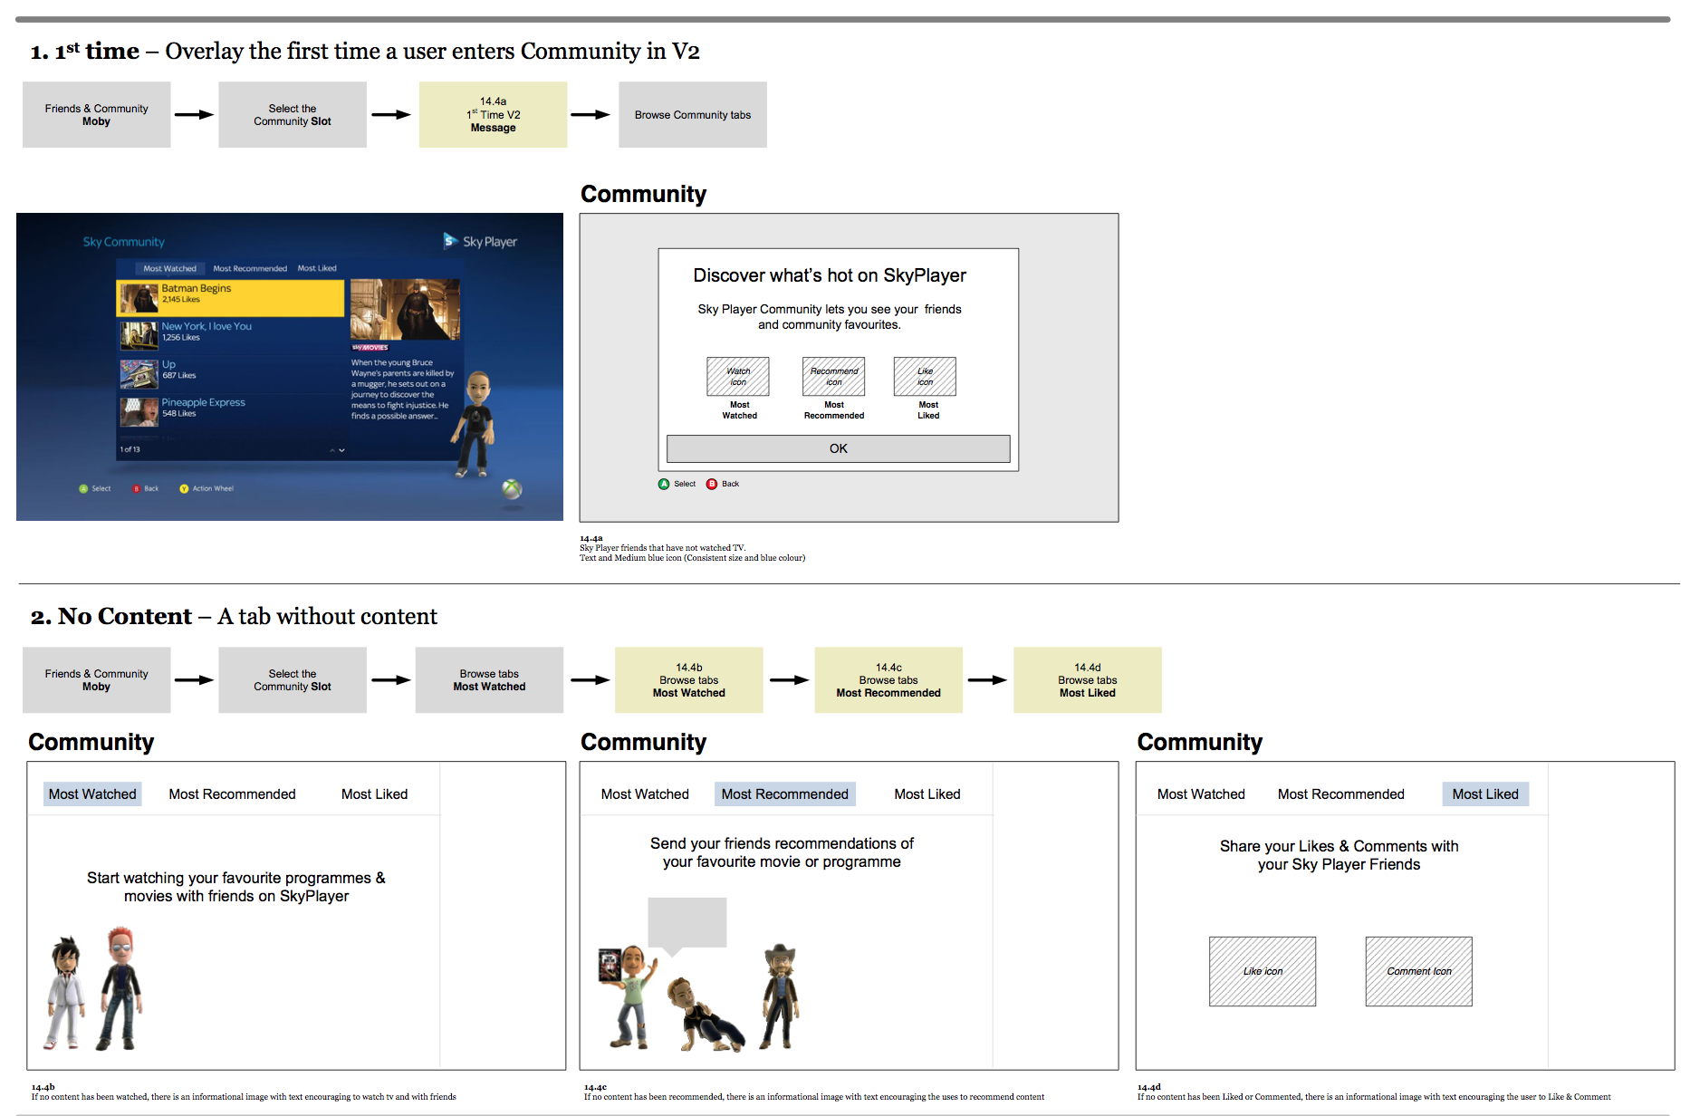The width and height of the screenshot is (1690, 1116).
Task: Click the Xbox guide orb in the screenshot
Action: click(513, 489)
